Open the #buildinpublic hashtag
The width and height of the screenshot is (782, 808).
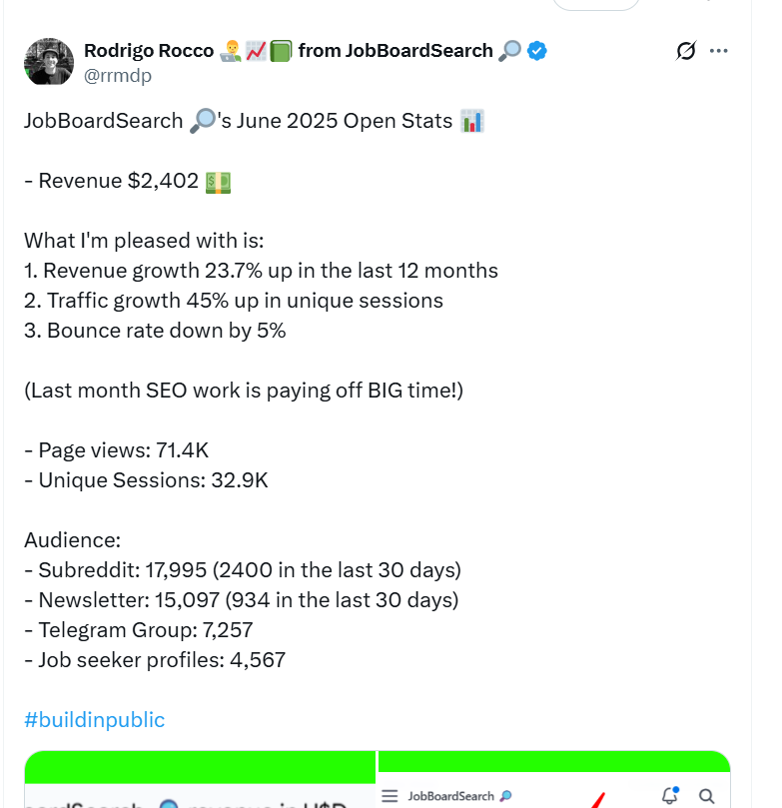click(94, 719)
